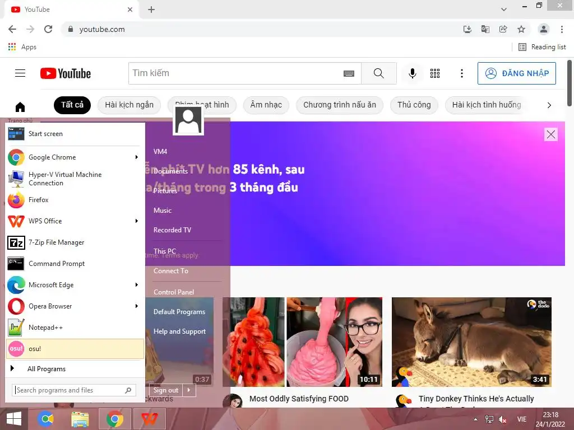Start voice search with the microphone
Viewport: 574px width, 430px height.
pos(412,73)
